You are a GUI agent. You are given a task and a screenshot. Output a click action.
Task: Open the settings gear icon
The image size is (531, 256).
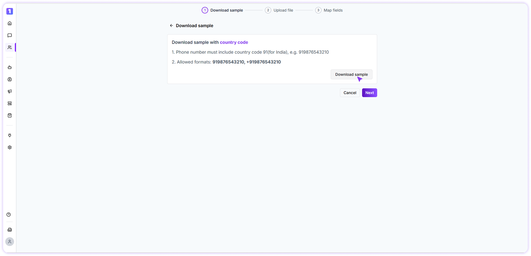(10, 147)
